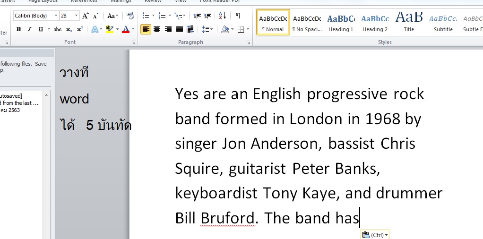Apply the Normal style
The image size is (483, 239).
[273, 22]
